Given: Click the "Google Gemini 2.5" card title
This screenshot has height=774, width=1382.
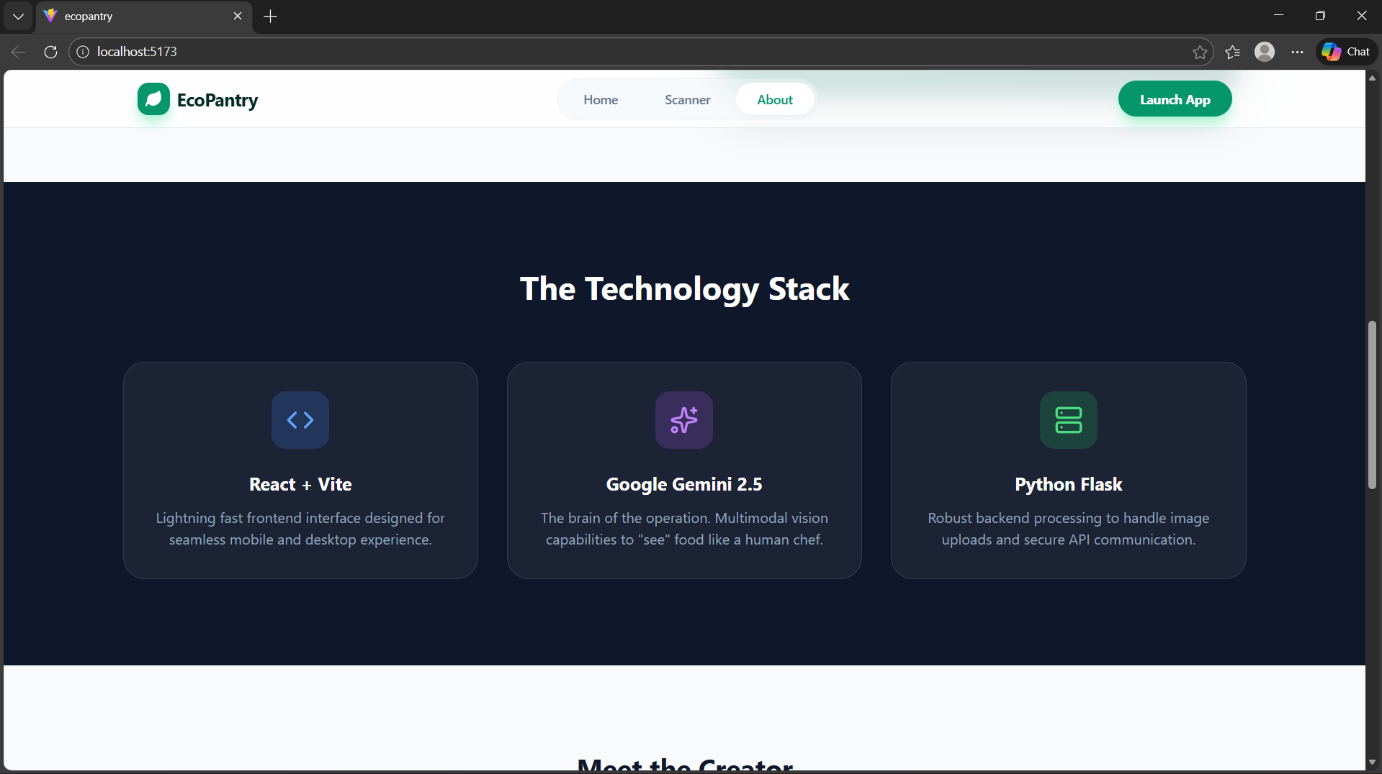Looking at the screenshot, I should (684, 484).
